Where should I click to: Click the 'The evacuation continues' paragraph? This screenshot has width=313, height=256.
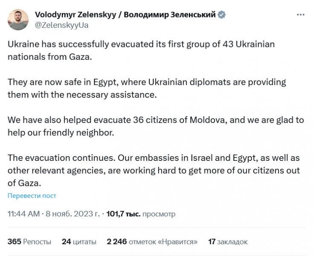pos(154,171)
